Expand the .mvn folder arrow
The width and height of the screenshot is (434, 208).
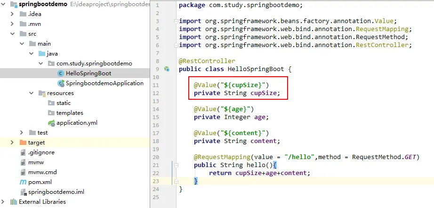[x=12, y=24]
